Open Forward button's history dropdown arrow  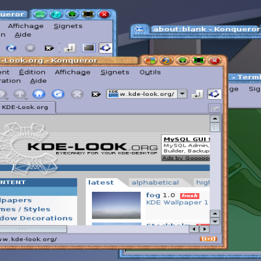(7, 99)
